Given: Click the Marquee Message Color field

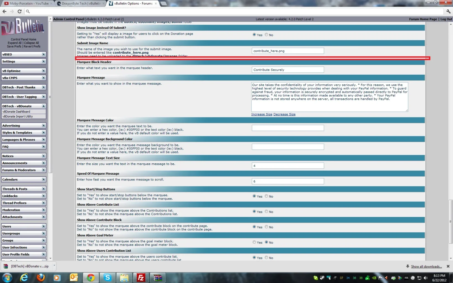Looking at the screenshot, I should pyautogui.click(x=288, y=128).
